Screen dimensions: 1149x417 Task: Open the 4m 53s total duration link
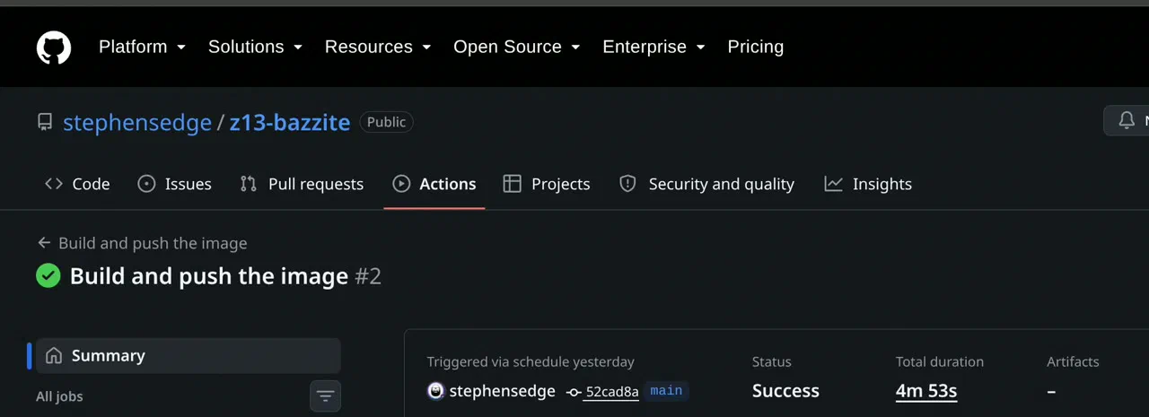point(926,391)
